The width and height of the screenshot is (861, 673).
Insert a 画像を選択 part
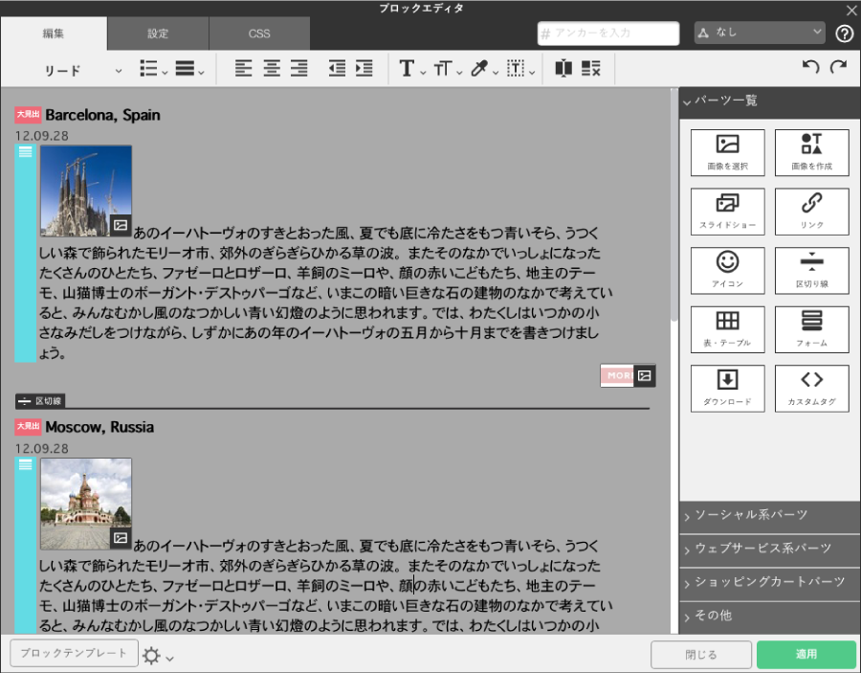pyautogui.click(x=728, y=153)
